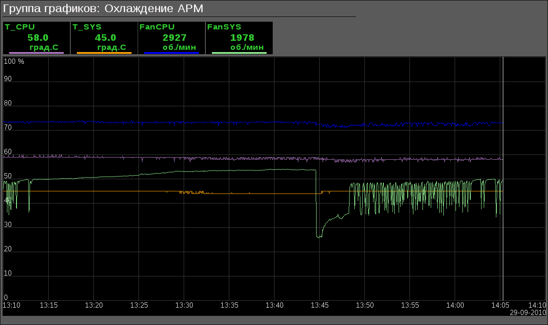Click the blue FanCPU color bar
The image size is (548, 325).
(x=171, y=53)
